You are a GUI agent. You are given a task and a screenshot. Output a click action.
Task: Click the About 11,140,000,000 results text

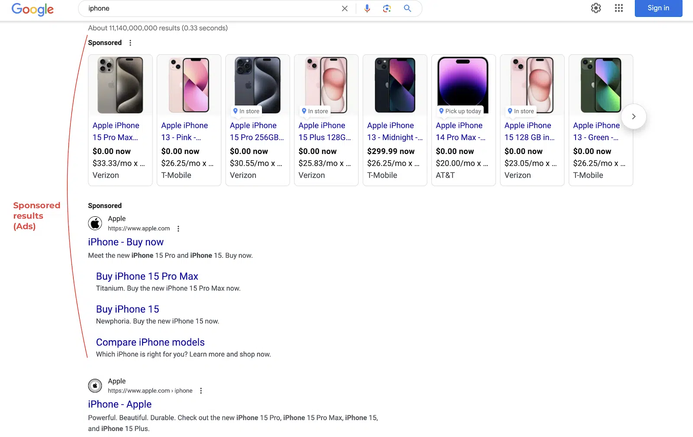click(x=158, y=28)
